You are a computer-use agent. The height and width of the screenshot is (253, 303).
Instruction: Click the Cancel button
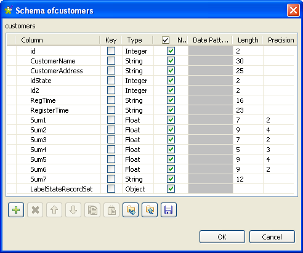pos(272,237)
